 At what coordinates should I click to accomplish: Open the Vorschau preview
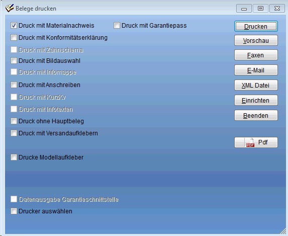[256, 40]
